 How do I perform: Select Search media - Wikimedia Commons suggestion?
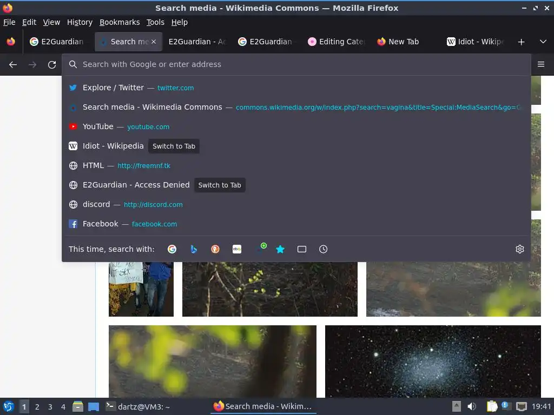(x=296, y=107)
